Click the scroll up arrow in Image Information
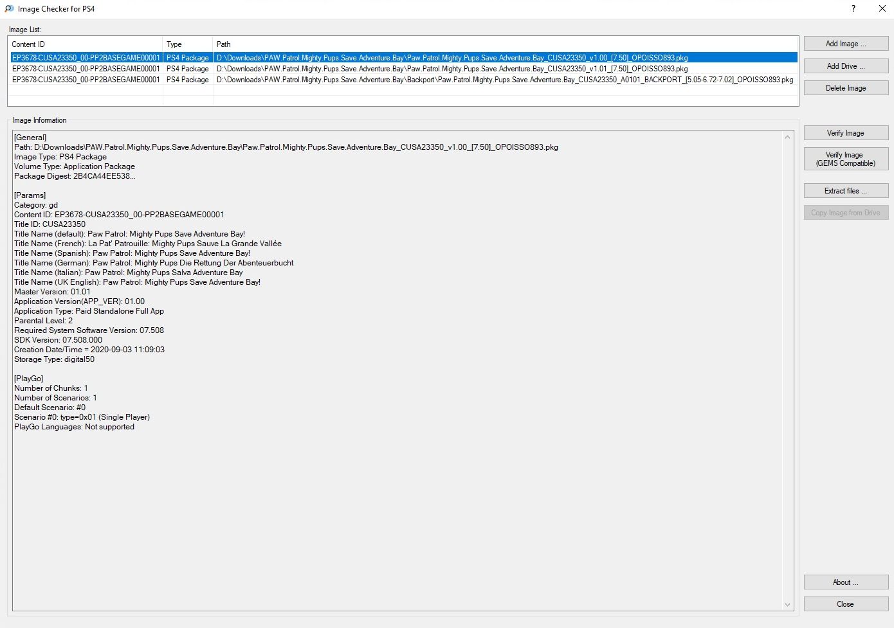 click(788, 137)
